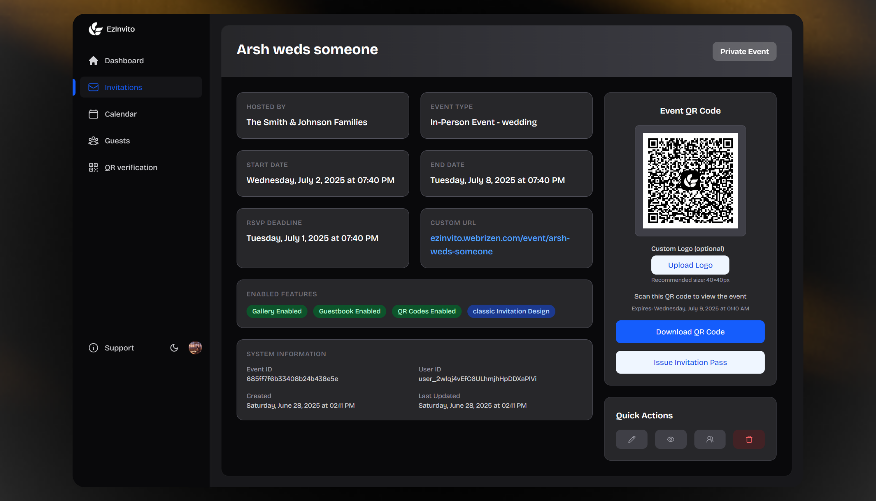
Task: Click the red trash delete icon
Action: point(749,439)
